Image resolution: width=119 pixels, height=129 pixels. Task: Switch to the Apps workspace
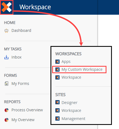coord(66,62)
